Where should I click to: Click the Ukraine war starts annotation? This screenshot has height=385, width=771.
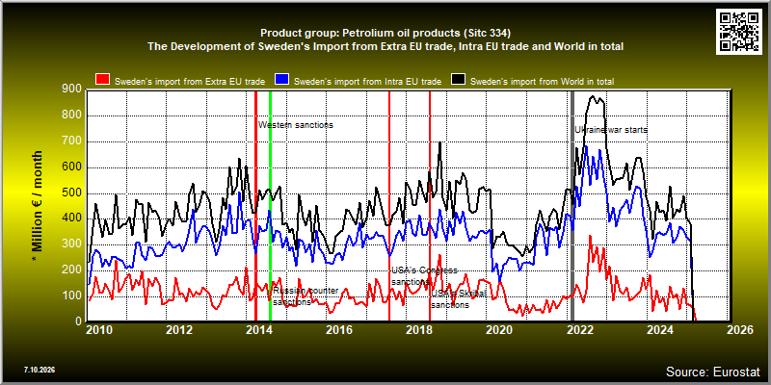point(611,130)
